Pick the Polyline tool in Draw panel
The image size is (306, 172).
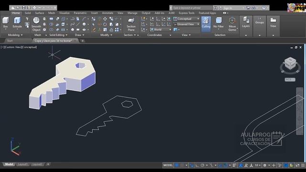(x=72, y=19)
